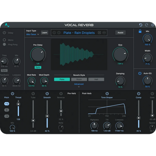Toggle Smooth power button
Image resolution: width=156 pixels, height=156 pixels.
coord(47,93)
